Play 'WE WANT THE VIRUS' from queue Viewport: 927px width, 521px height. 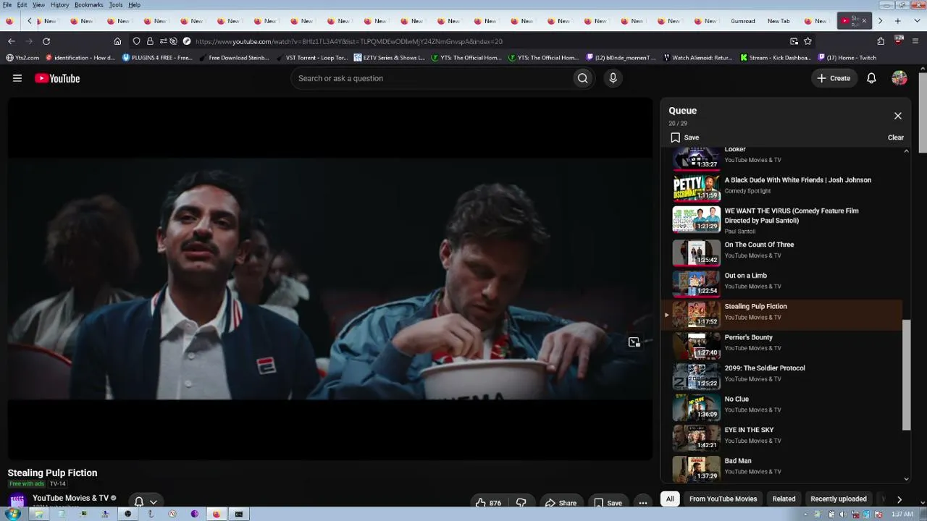click(x=792, y=216)
